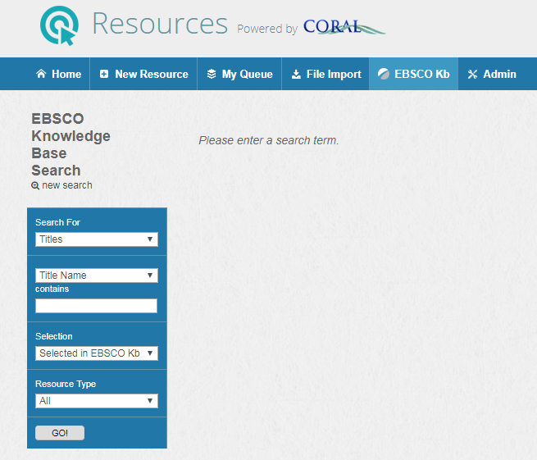Open the Home menu item
Screen dimensions: 537x460
point(59,74)
